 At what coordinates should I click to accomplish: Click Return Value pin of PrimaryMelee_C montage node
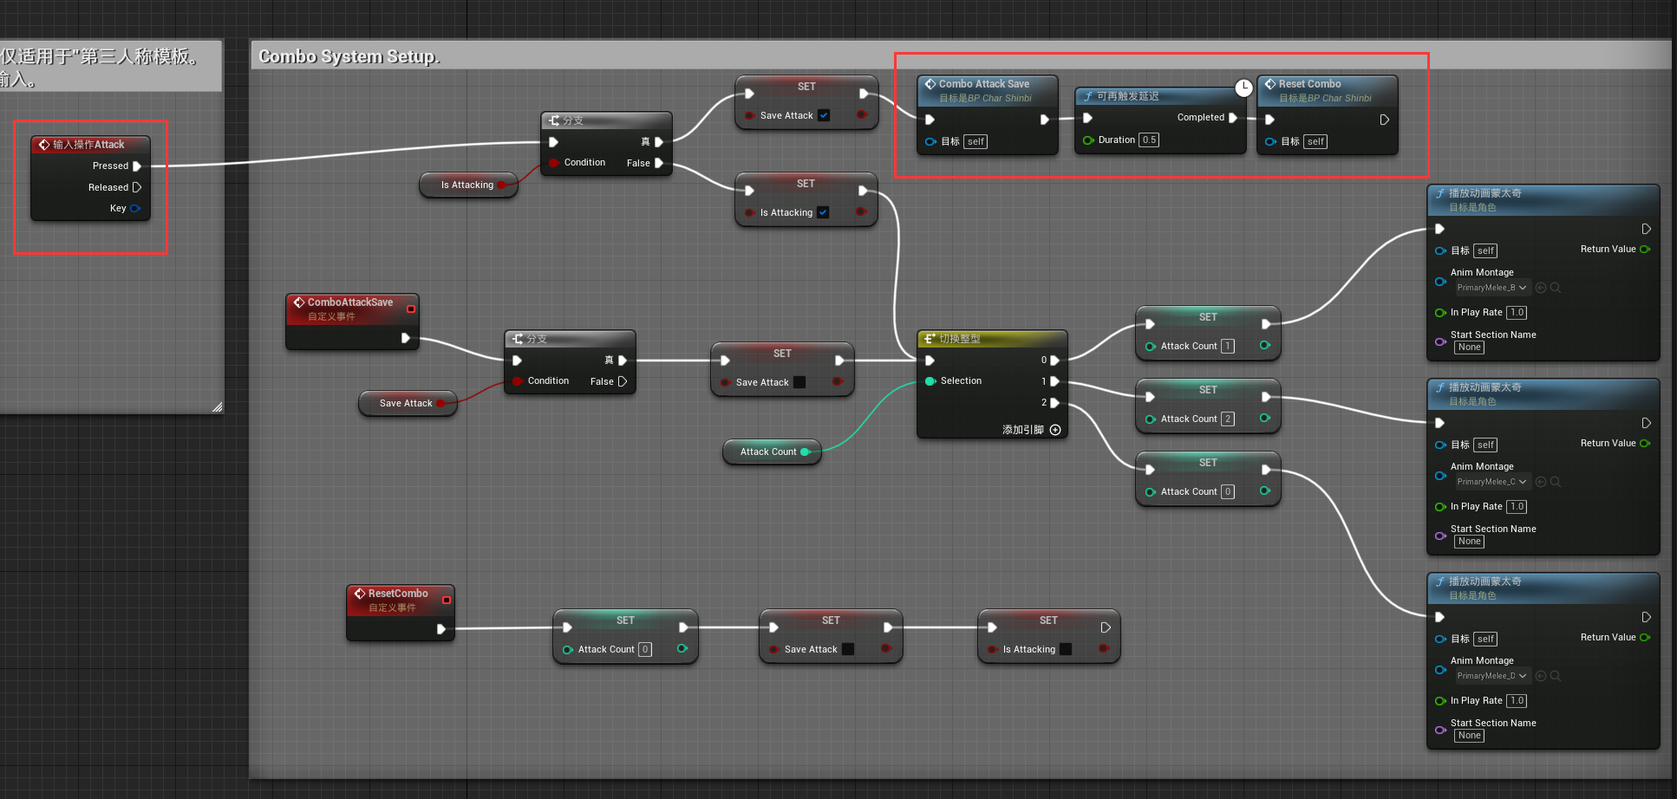coord(1645,443)
